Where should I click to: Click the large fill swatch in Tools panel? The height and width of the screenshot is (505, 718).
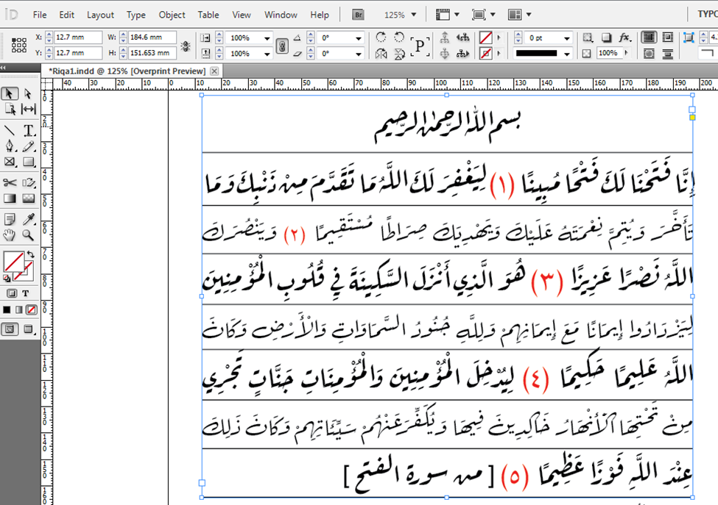(14, 262)
